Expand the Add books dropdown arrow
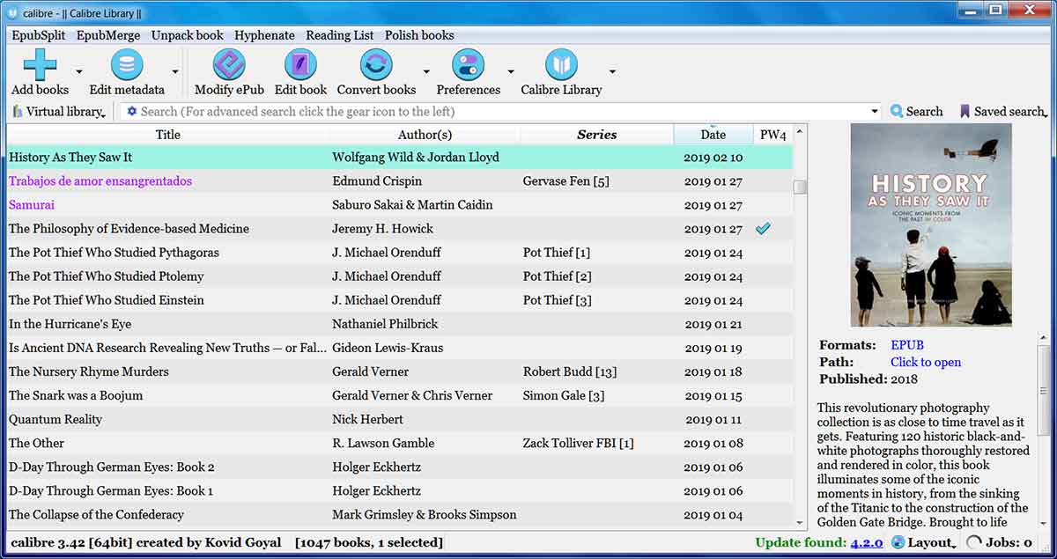Screen dimensions: 1057x559 point(79,71)
